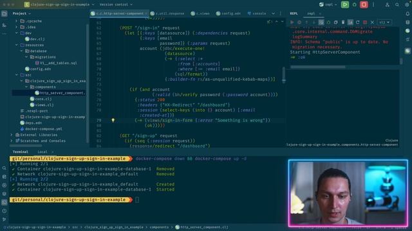The image size is (412, 231).
Task: Click the yellow intention lightbulb at line 79
Action: (113, 121)
